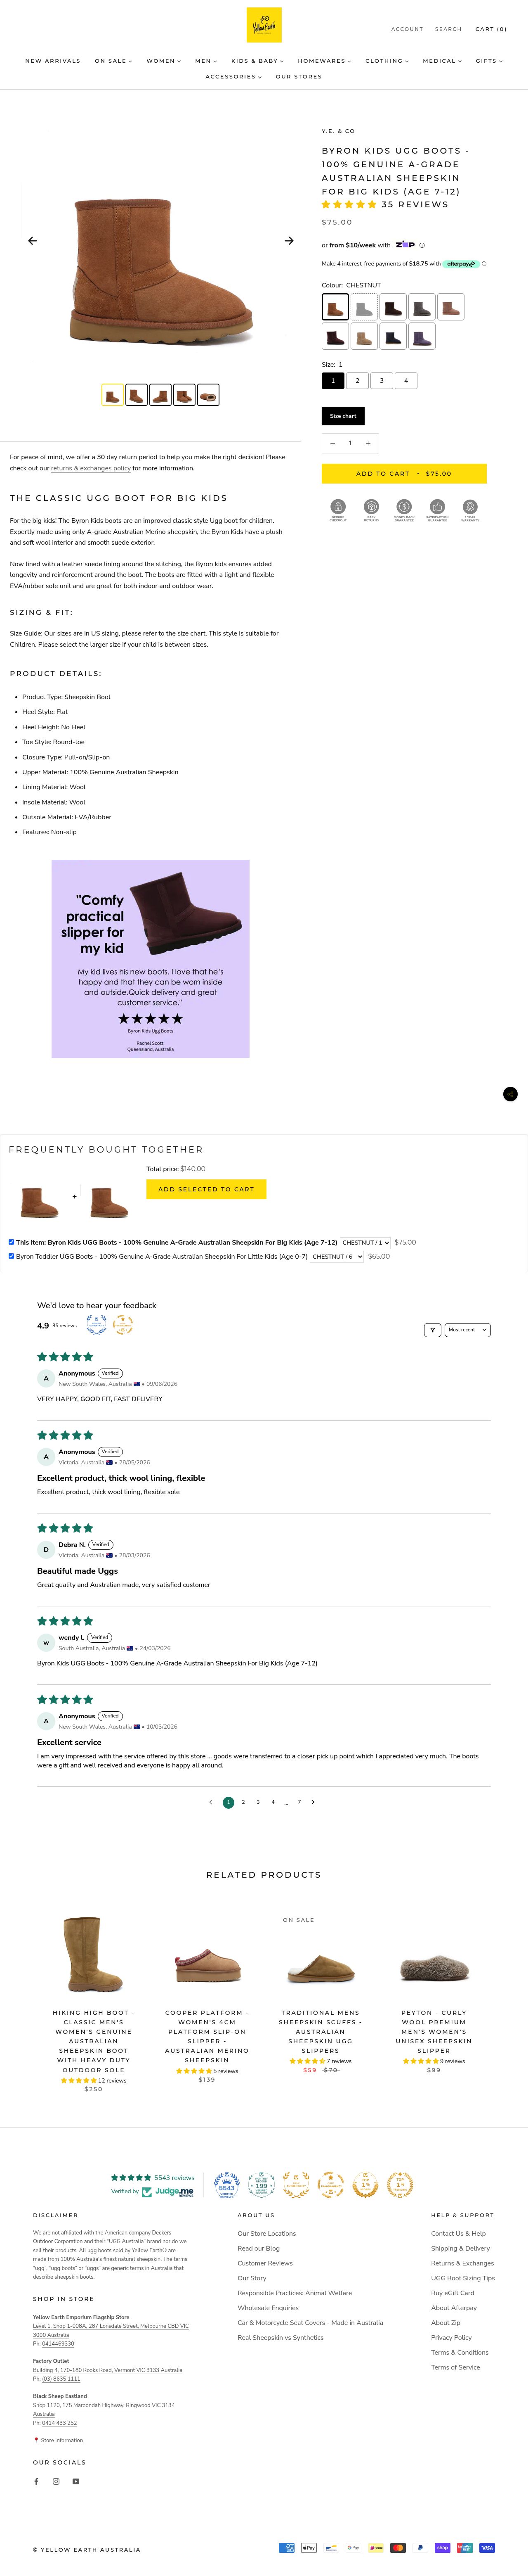Expand the Homewares menu
528x2576 pixels.
click(324, 61)
